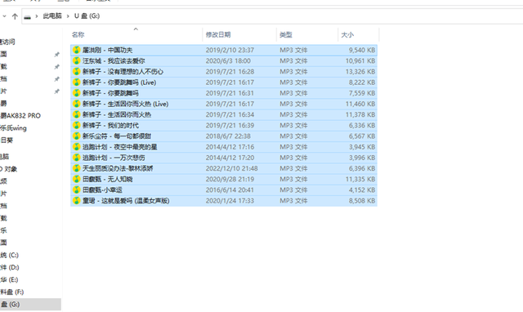Click the icon of 7,559 KB 你要跳舞吗 file
The width and height of the screenshot is (523, 312).
coord(76,93)
